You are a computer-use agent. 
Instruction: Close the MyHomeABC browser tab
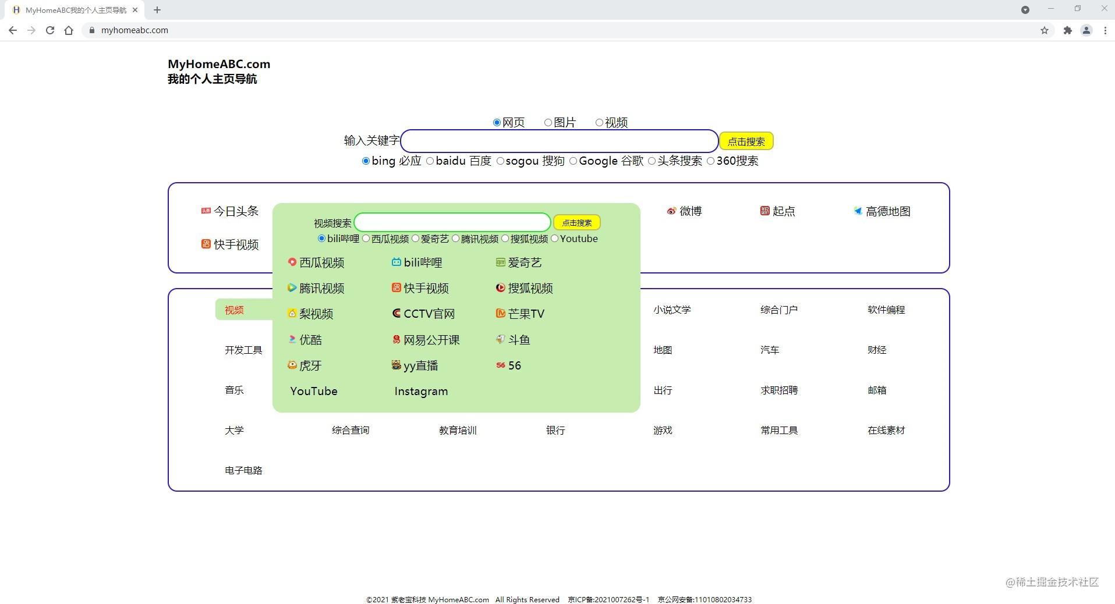click(135, 10)
